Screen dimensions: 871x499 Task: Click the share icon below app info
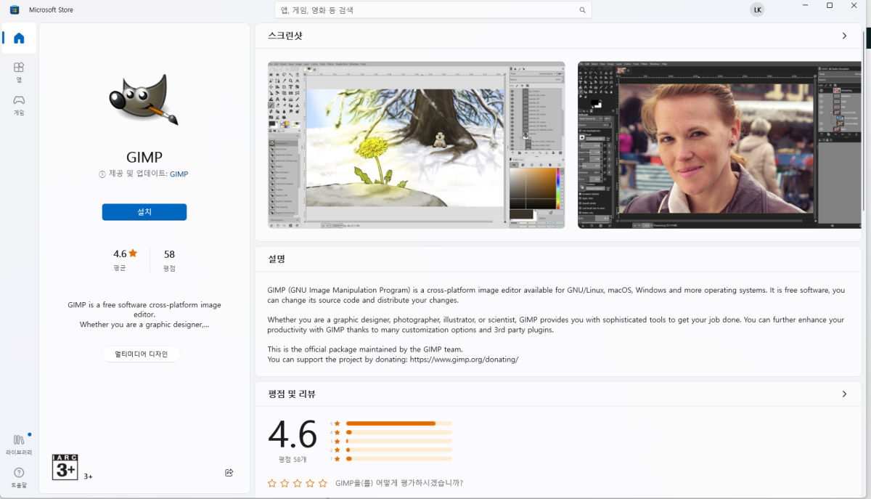tap(229, 472)
